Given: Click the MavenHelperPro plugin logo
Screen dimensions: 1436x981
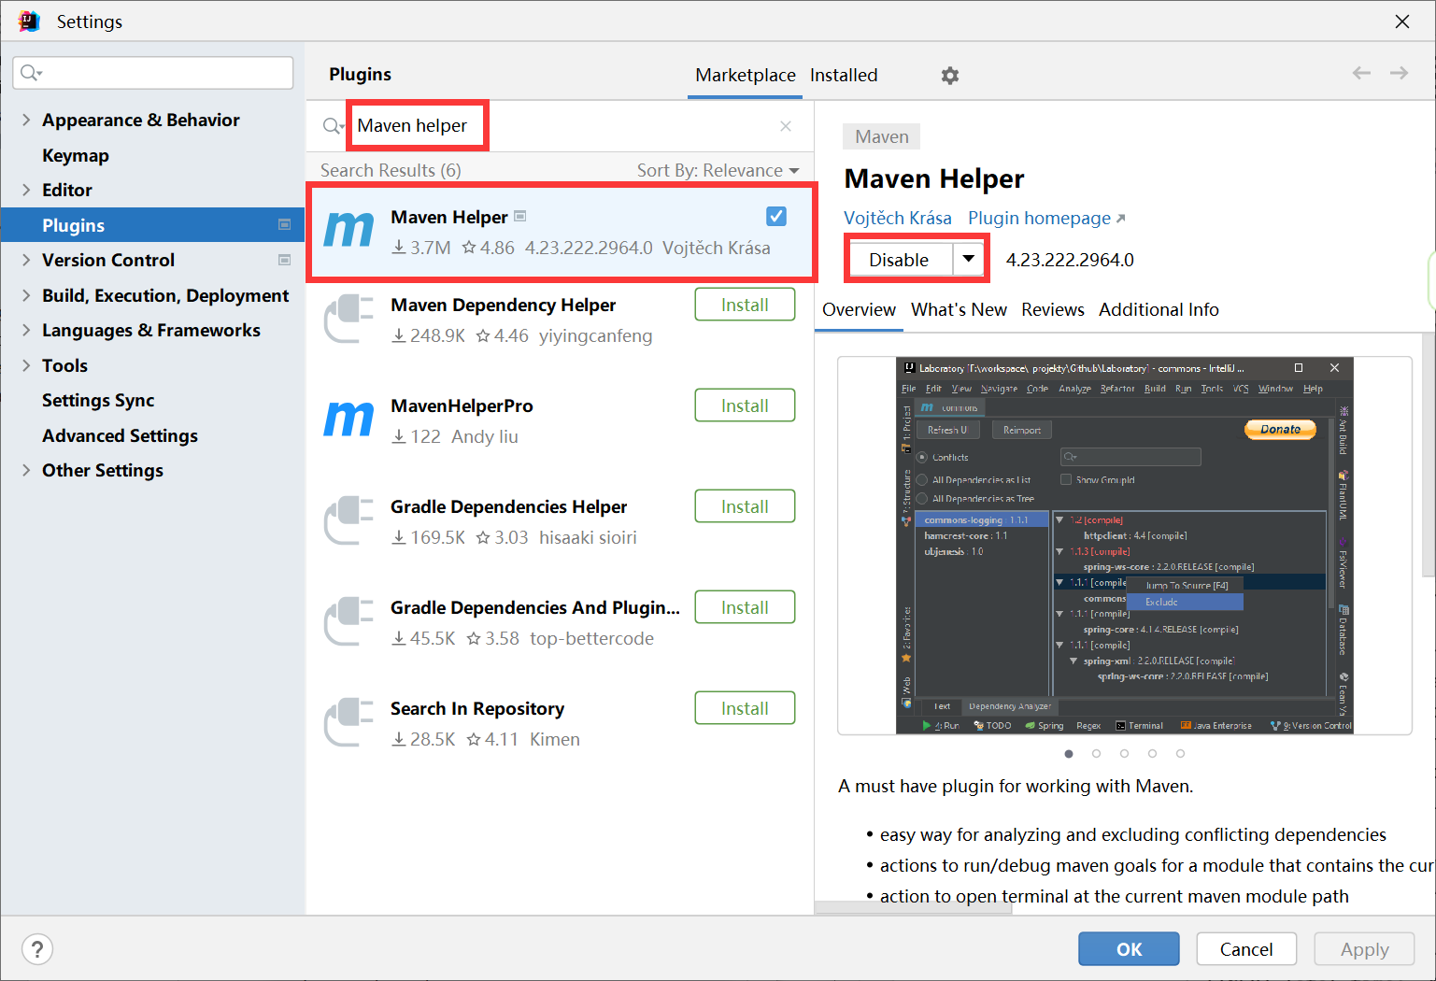Looking at the screenshot, I should point(348,419).
